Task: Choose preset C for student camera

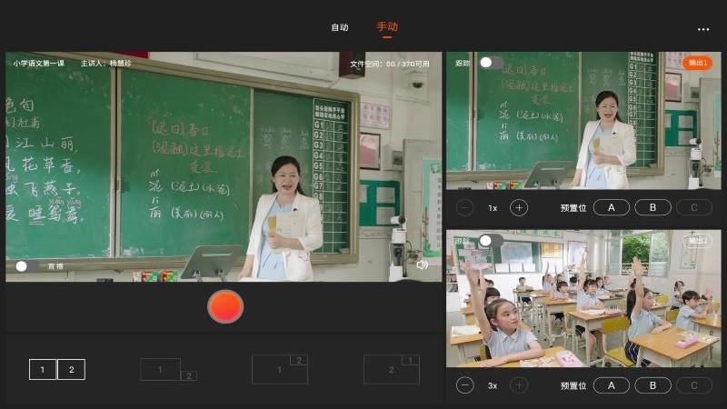Action: coord(694,385)
